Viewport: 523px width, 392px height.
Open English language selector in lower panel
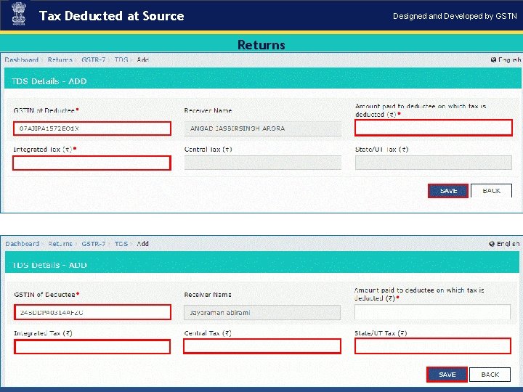504,244
